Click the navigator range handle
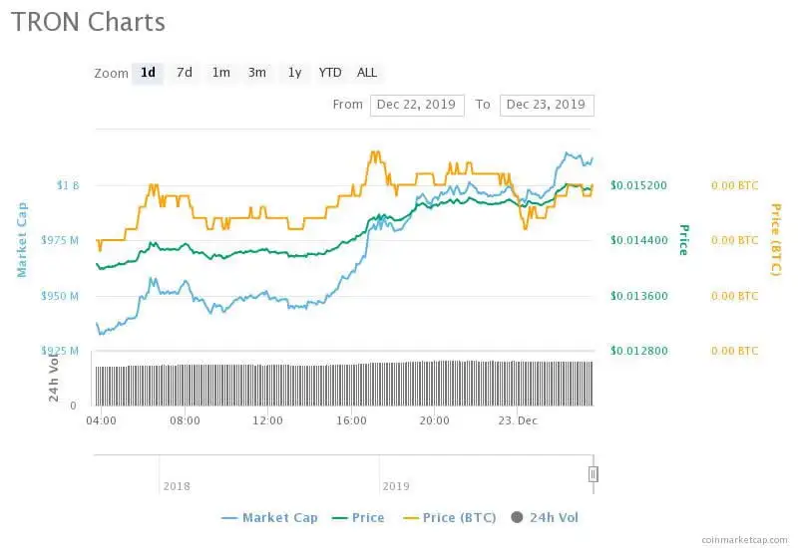Image resolution: width=798 pixels, height=548 pixels. [593, 474]
